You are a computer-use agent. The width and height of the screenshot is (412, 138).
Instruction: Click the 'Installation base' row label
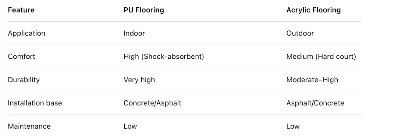pos(35,103)
